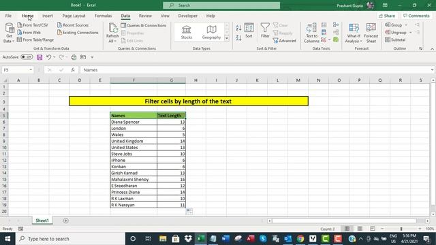Save the workbook from quick access toolbar
The image size is (436, 245).
click(x=40, y=57)
